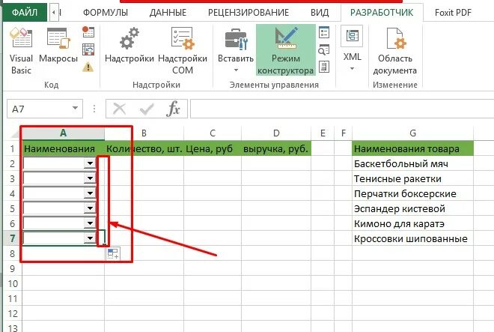This screenshot has height=332, width=494.
Task: Open Надстройки COM add-ins
Action: pyautogui.click(x=183, y=51)
